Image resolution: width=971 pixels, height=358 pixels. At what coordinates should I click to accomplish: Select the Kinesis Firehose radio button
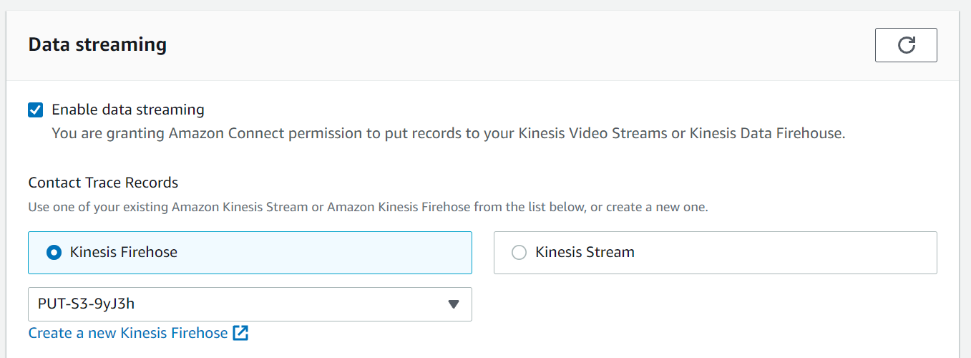(x=54, y=252)
